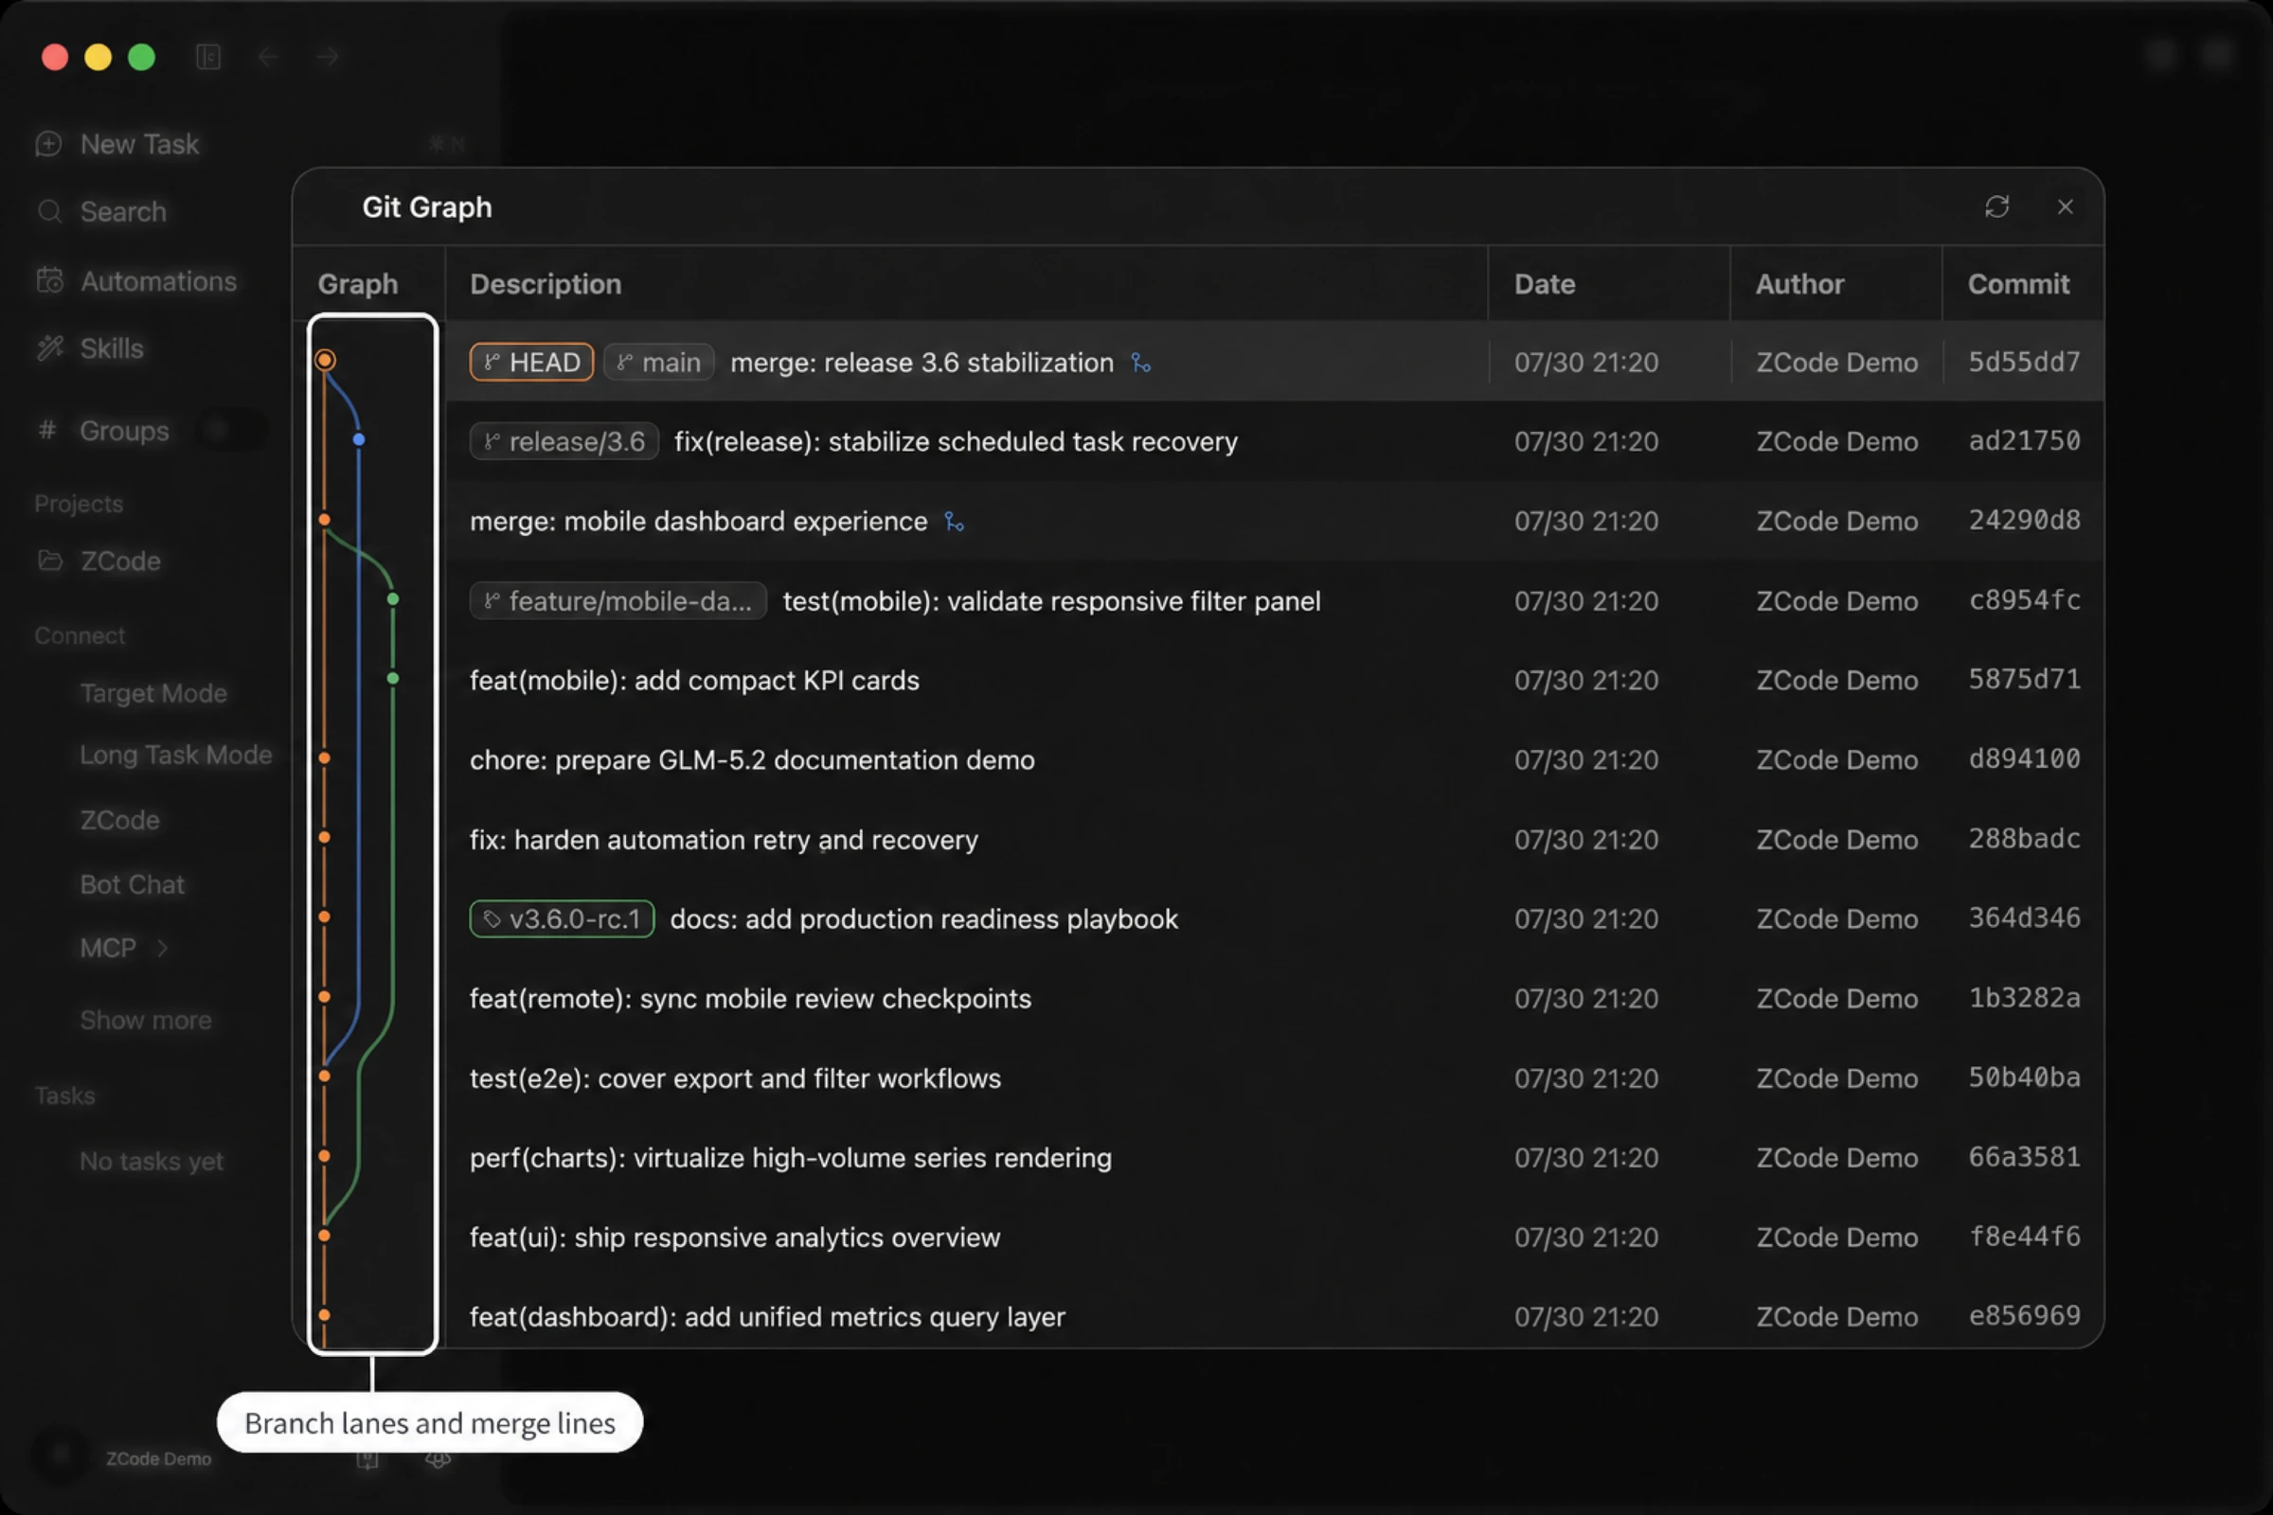2273x1515 pixels.
Task: Refresh the Git Graph view
Action: [1996, 206]
